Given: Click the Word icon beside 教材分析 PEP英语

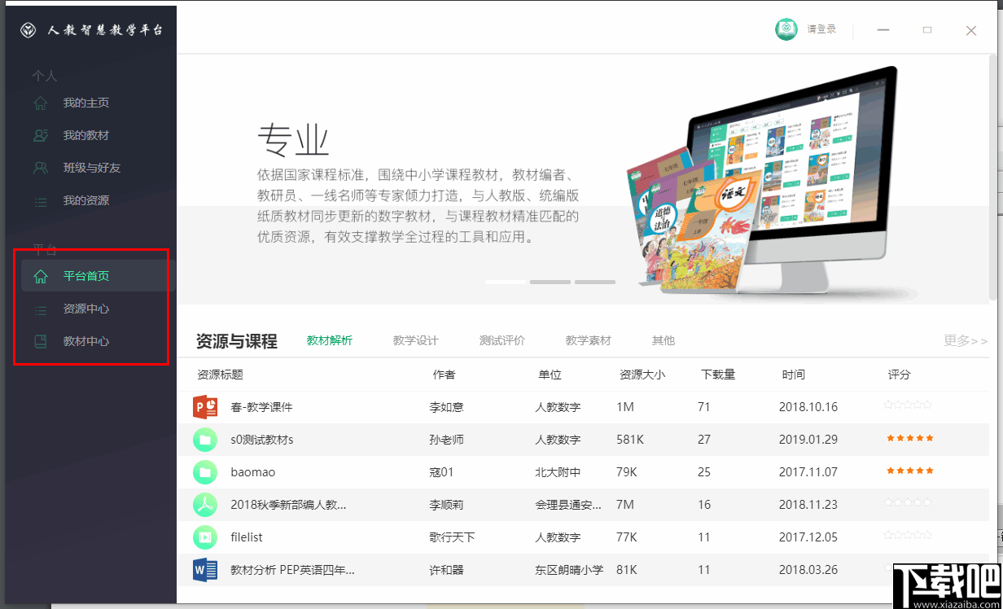Looking at the screenshot, I should tap(204, 570).
